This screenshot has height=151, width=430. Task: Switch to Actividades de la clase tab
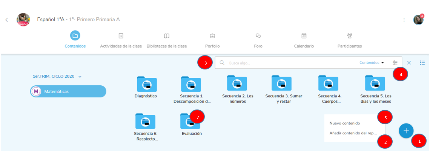pyautogui.click(x=121, y=40)
